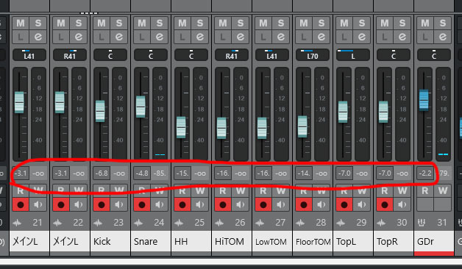
Task: Toggle record enable on HiTOM channel
Action: tap(223, 204)
